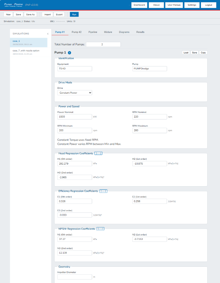The image size is (220, 283).
Task: Open the Diagrams tab
Action: pyautogui.click(x=124, y=32)
